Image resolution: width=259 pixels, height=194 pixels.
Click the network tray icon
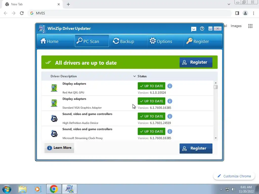(227, 189)
